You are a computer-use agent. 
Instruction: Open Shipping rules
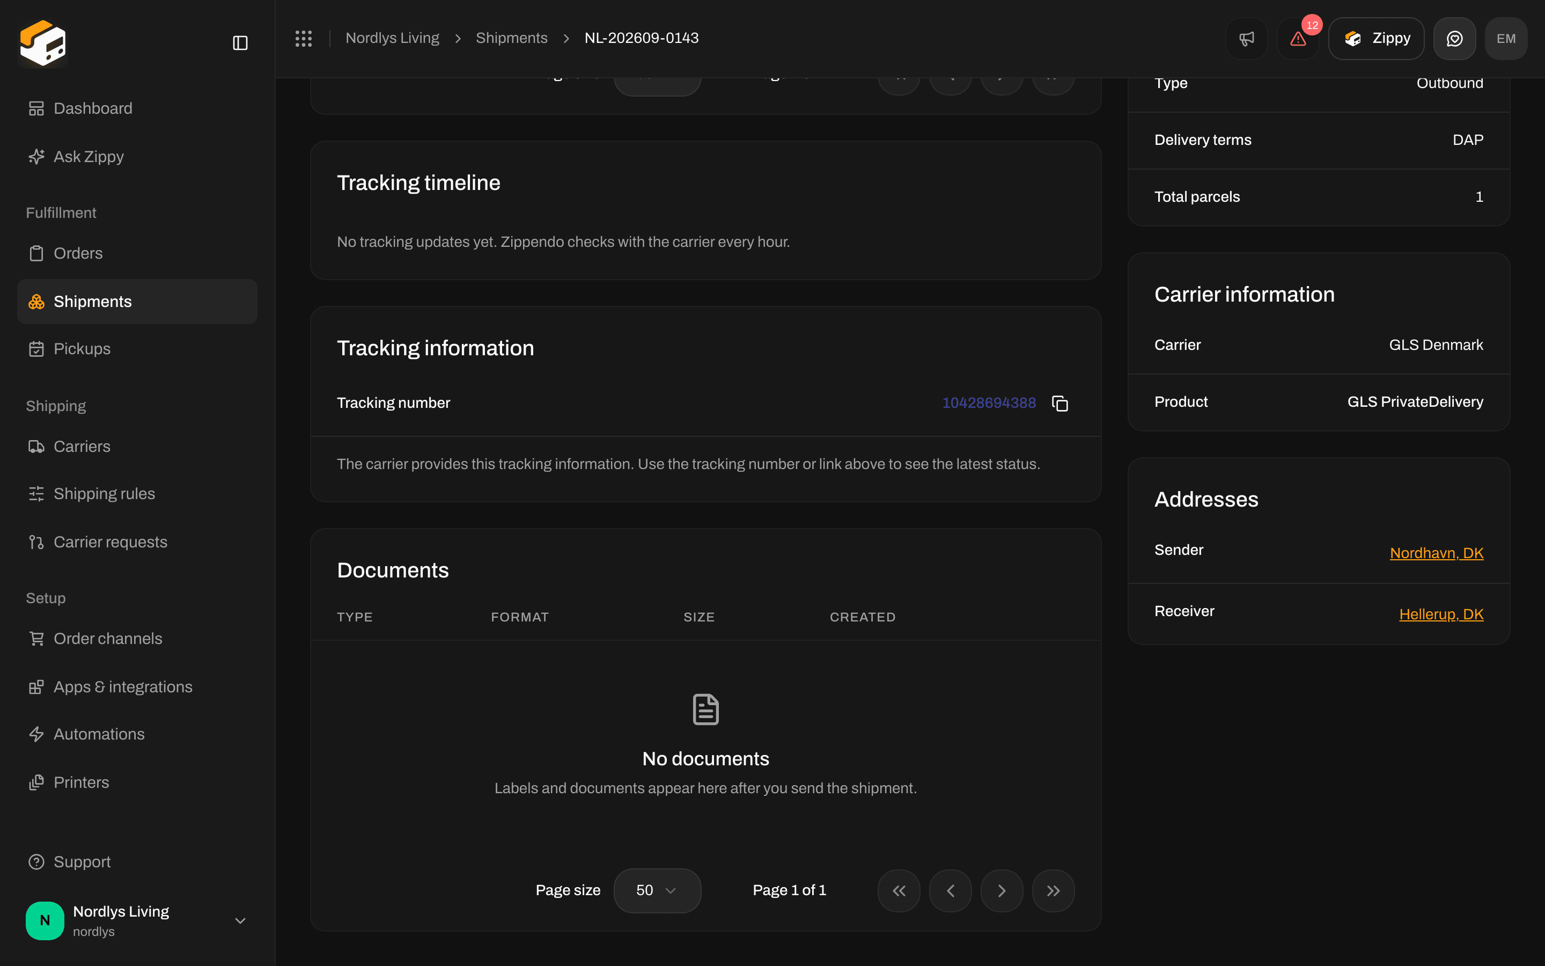137,494
